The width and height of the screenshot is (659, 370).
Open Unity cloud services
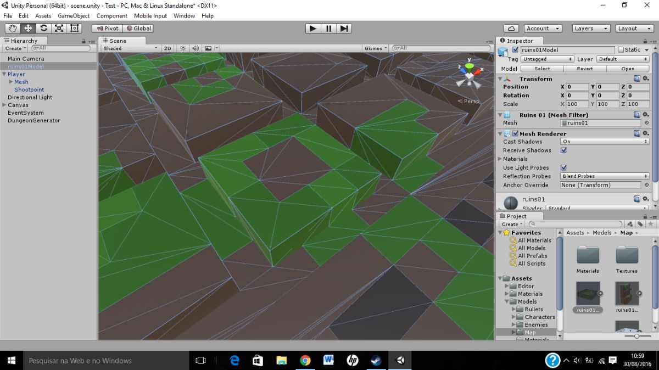[511, 28]
